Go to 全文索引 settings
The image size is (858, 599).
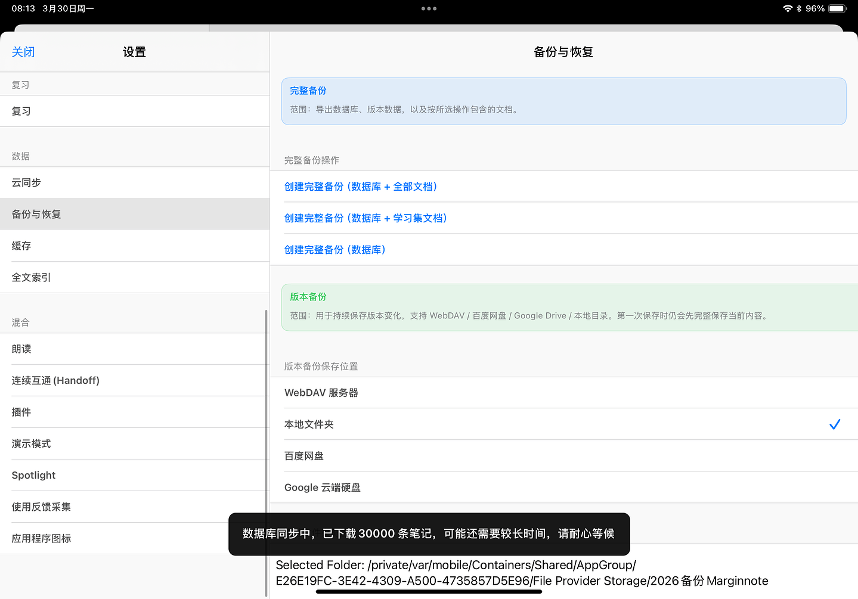[x=31, y=278]
